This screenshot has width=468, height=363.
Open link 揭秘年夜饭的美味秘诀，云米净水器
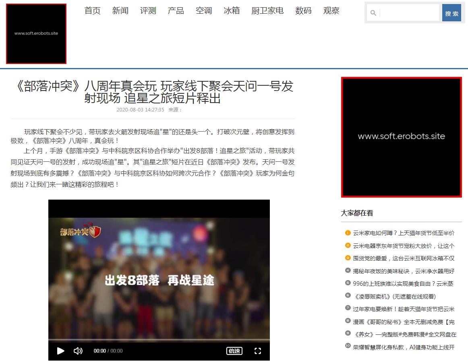[x=404, y=271]
